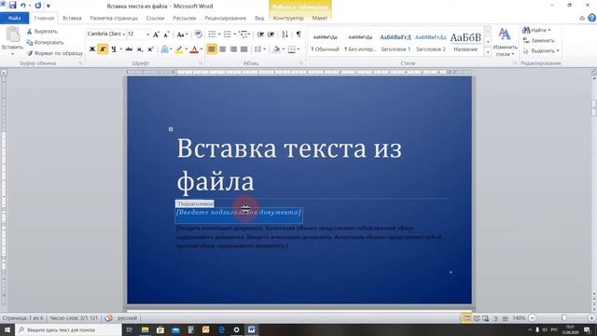The width and height of the screenshot is (597, 336).
Task: Align text left
Action: point(212,49)
